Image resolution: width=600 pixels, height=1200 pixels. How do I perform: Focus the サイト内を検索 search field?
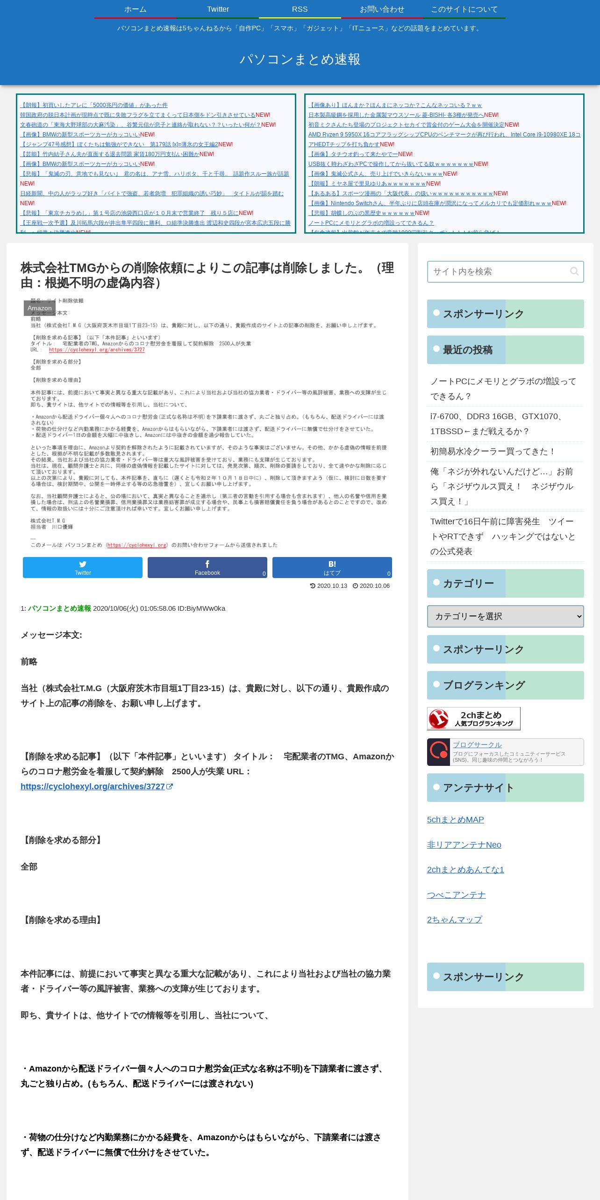[506, 271]
